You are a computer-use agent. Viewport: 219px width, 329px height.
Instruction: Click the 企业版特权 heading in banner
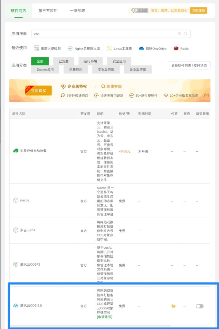tap(77, 86)
